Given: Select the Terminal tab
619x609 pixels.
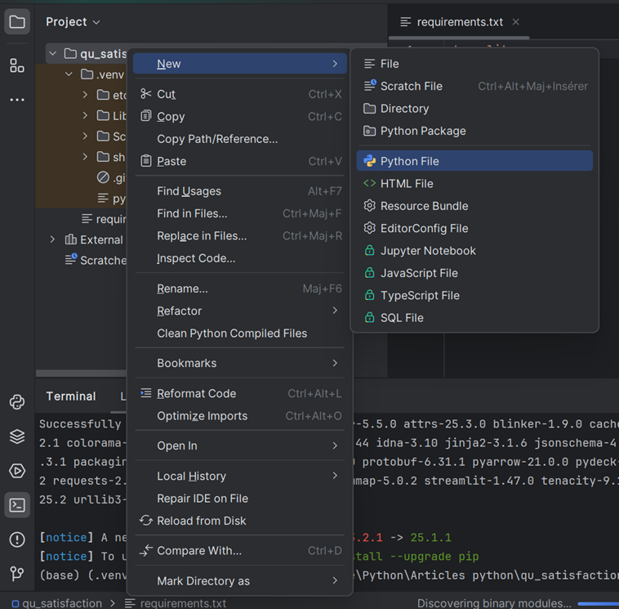Looking at the screenshot, I should click(71, 396).
